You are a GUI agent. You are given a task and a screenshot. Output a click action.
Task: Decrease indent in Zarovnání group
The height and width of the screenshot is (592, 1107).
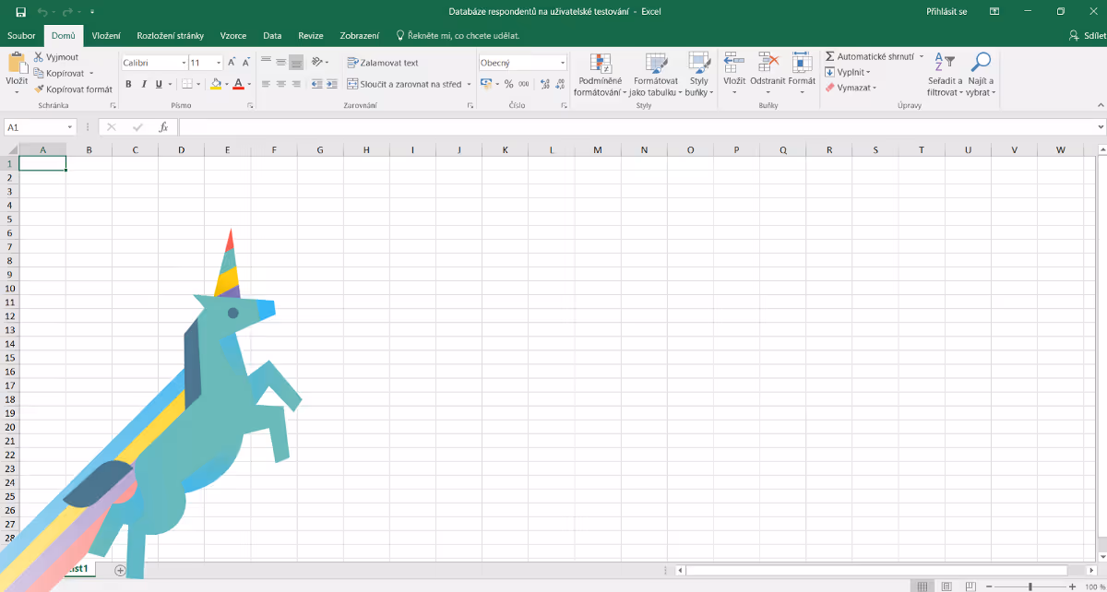click(316, 84)
